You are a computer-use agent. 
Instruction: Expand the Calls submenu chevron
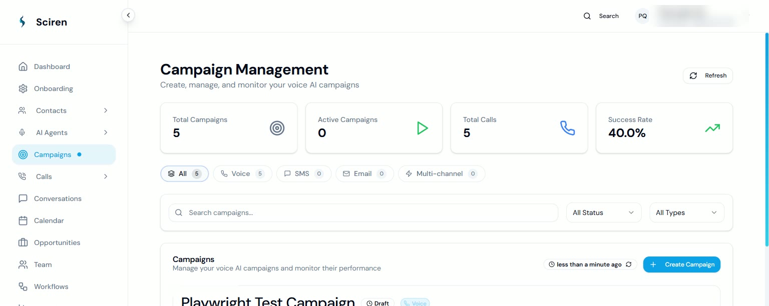point(106,176)
